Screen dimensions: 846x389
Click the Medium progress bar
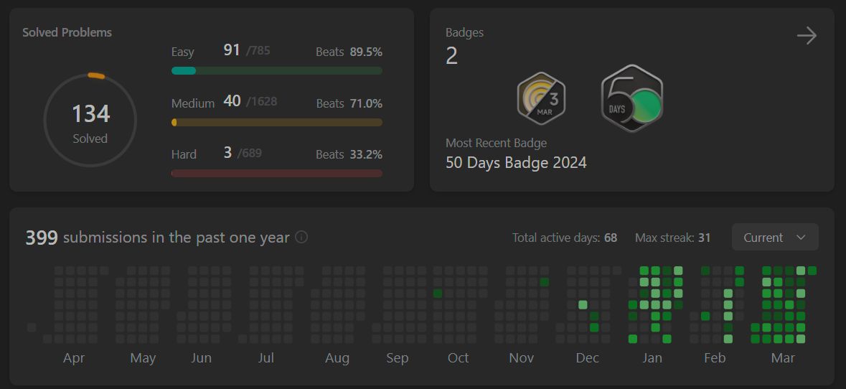[x=276, y=122]
